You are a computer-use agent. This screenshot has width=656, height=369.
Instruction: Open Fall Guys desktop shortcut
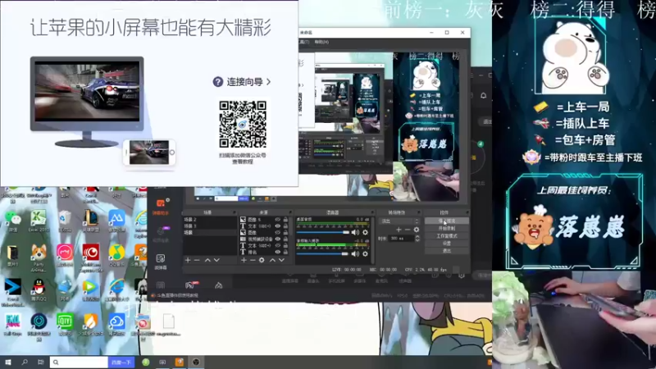[12, 324]
